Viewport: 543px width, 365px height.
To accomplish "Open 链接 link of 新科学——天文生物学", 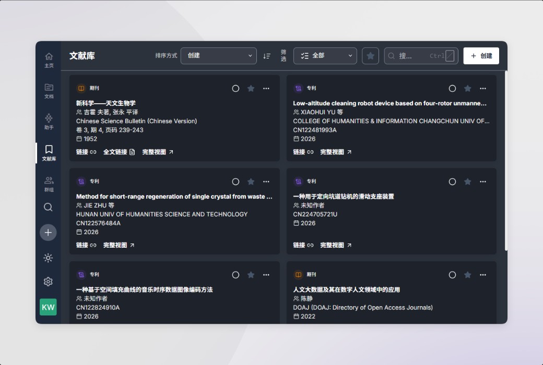I will 86,152.
